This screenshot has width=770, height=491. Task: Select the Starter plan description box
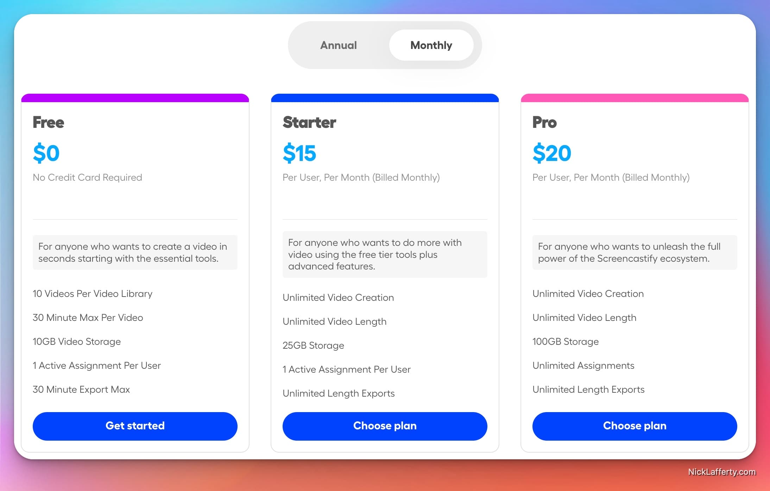[x=385, y=254]
